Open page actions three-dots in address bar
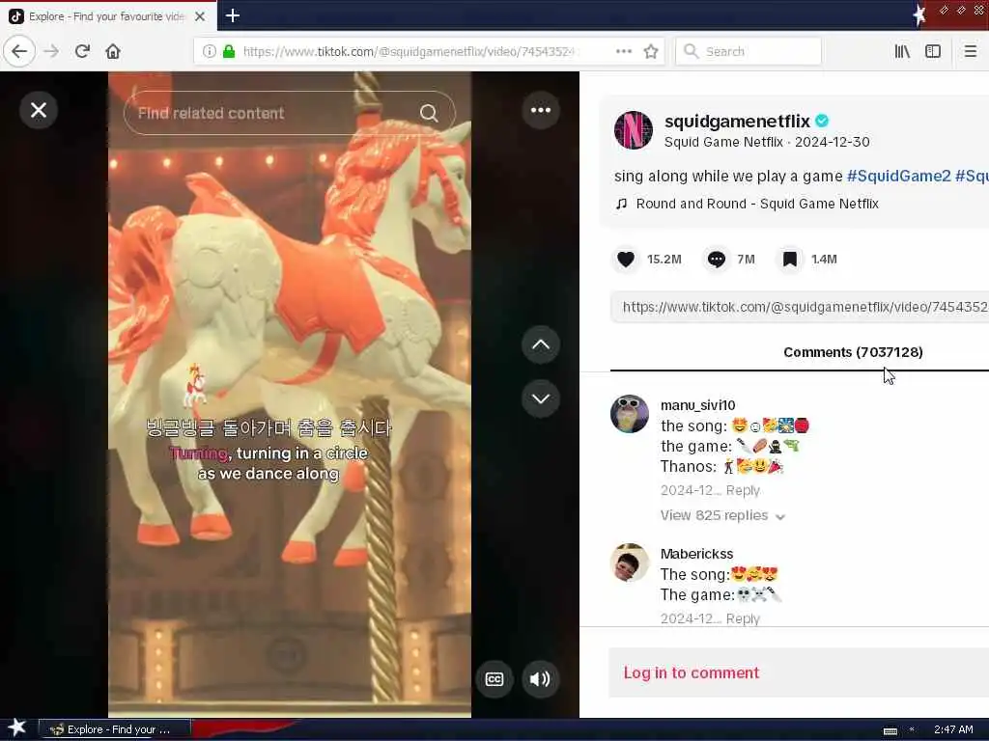989x741 pixels. coord(624,51)
